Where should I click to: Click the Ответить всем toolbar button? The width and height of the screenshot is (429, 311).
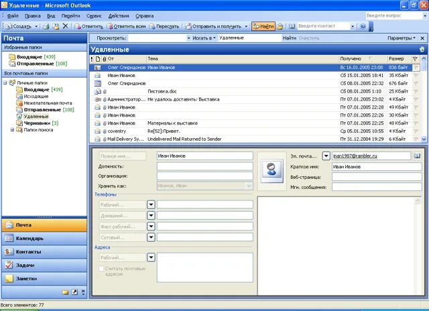pyautogui.click(x=126, y=26)
